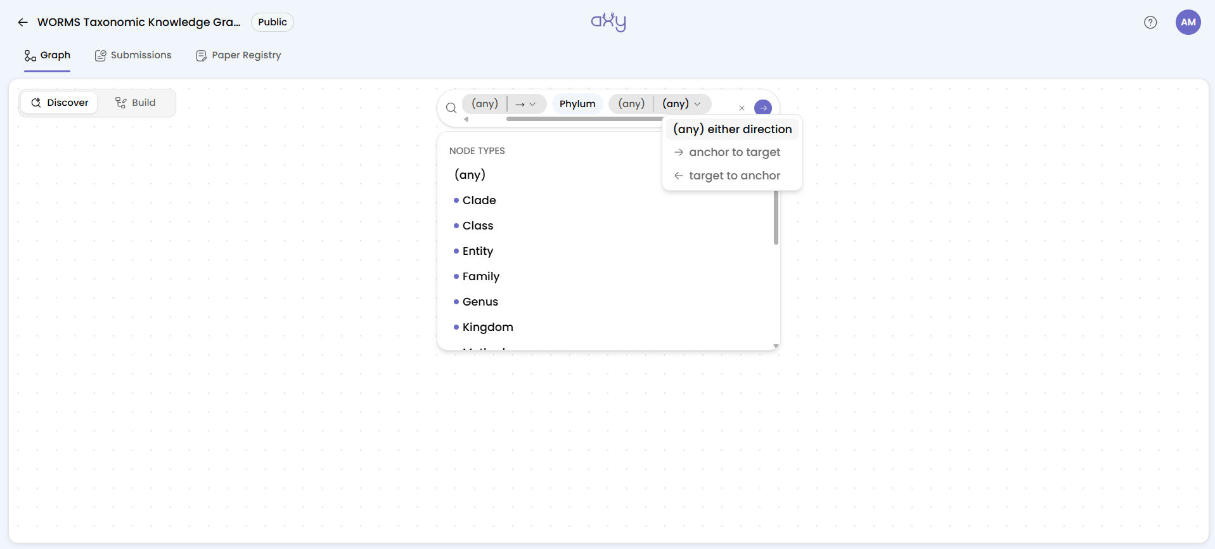
Task: Open the help question mark icon
Action: click(1150, 22)
